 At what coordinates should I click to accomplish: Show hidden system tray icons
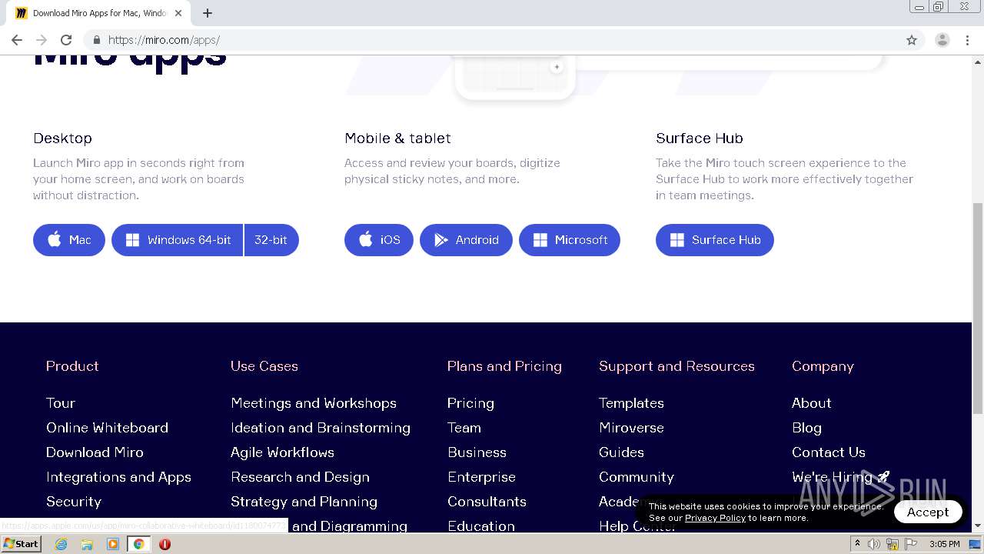pos(857,544)
